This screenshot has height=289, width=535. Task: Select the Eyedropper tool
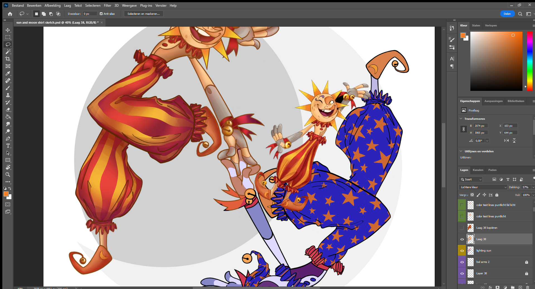point(8,73)
